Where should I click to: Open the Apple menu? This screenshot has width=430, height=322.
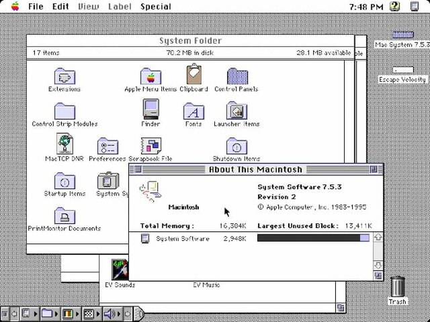coord(15,6)
